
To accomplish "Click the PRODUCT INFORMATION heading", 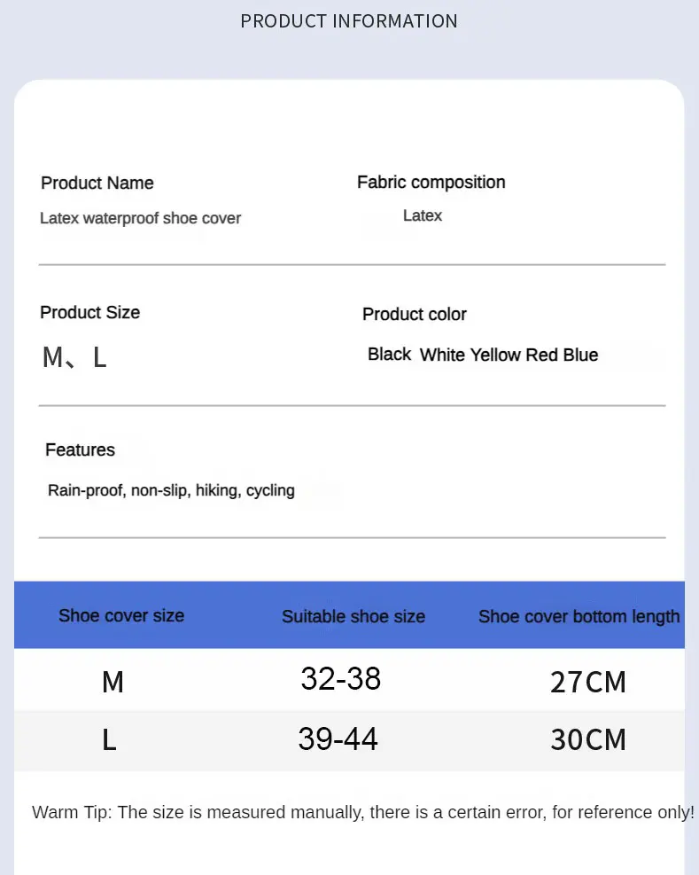I will [x=349, y=21].
